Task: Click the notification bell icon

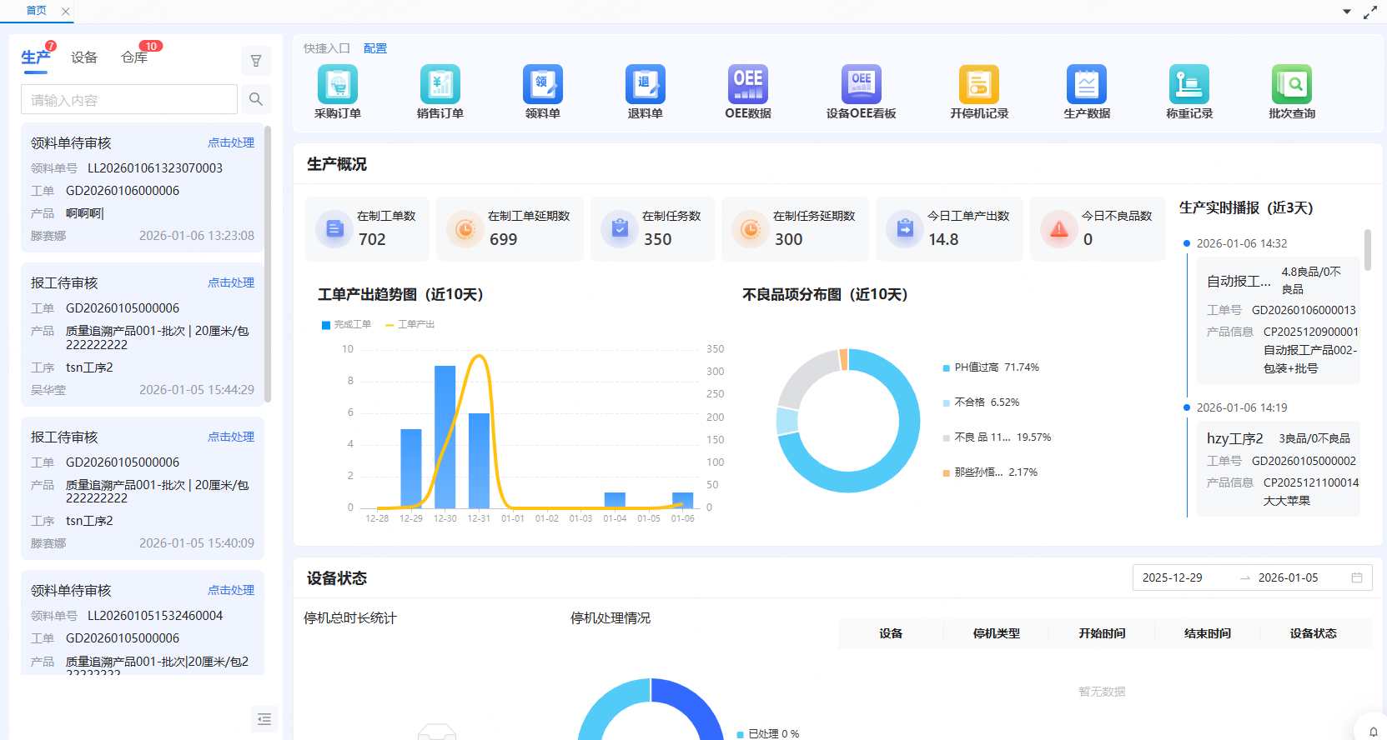Action: 1373,732
